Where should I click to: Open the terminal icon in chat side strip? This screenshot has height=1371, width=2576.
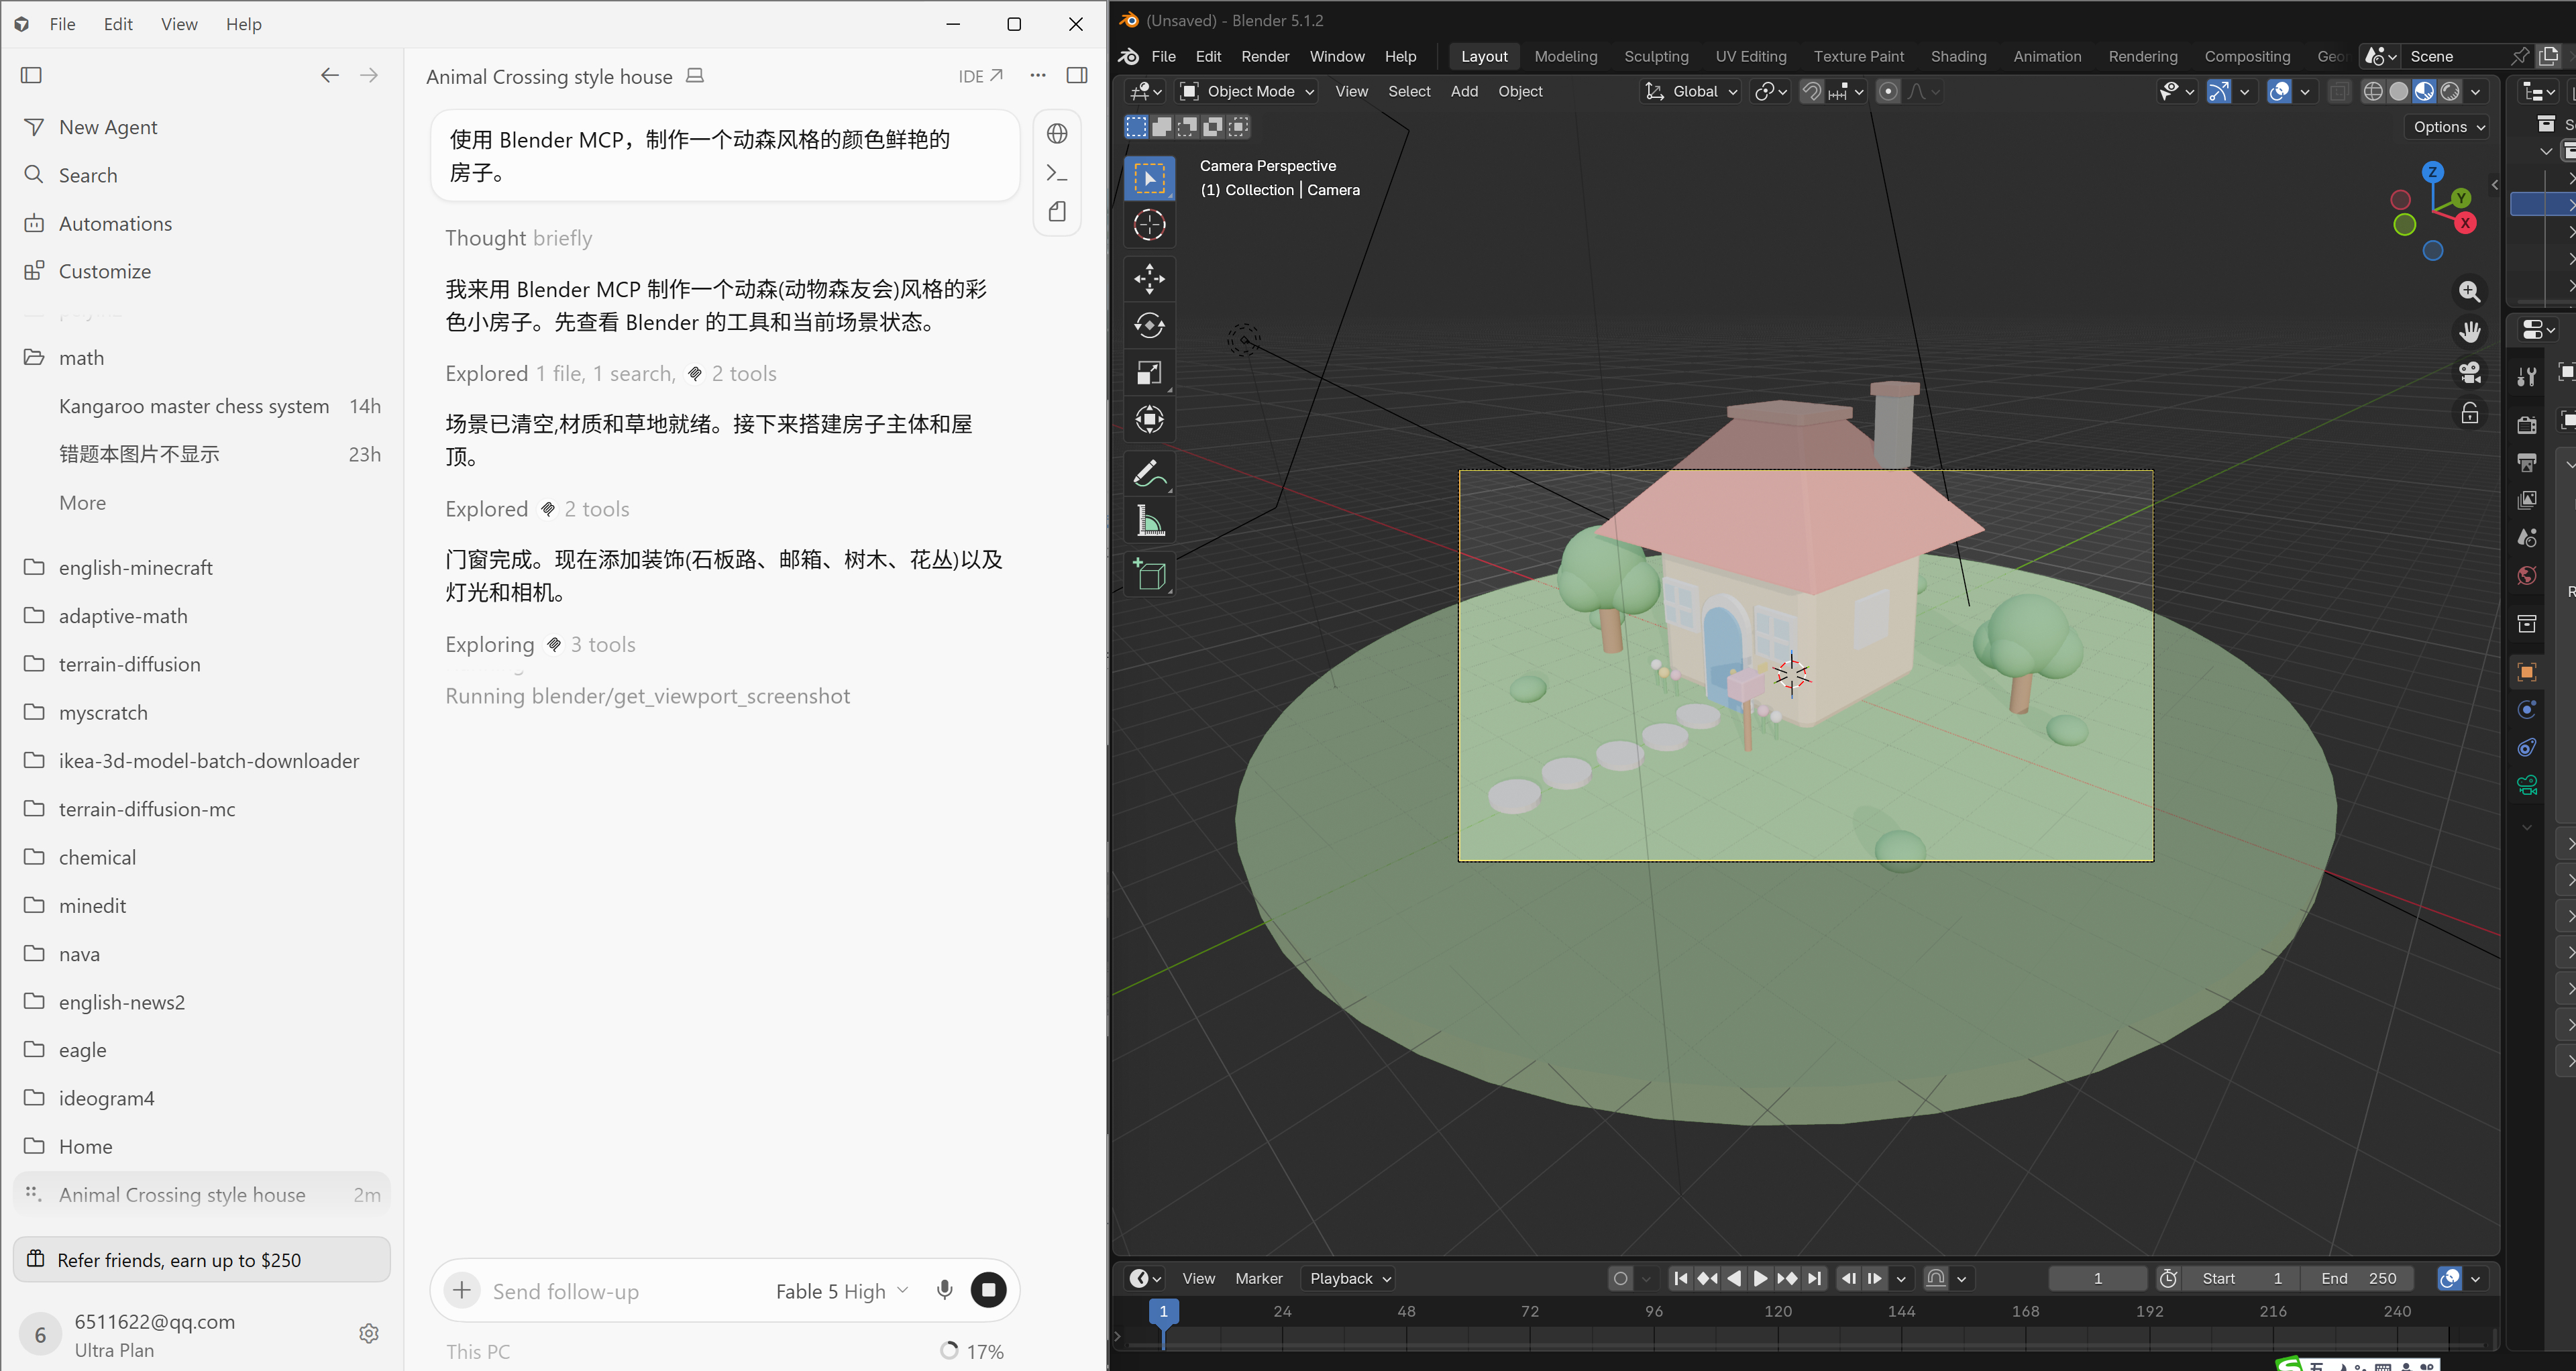pos(1057,173)
